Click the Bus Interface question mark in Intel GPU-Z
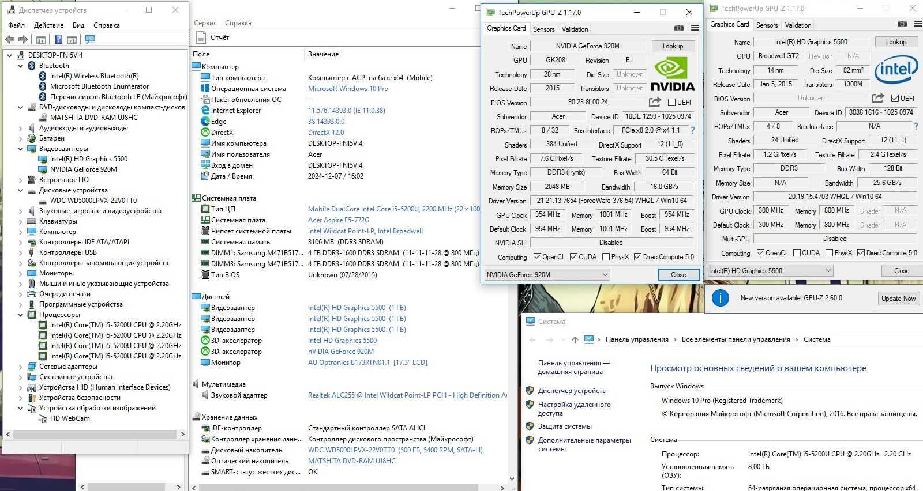The width and height of the screenshot is (923, 491). point(916,126)
